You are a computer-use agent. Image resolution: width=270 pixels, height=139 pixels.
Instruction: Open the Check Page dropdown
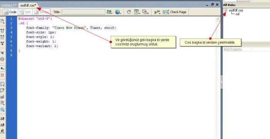click(x=174, y=12)
